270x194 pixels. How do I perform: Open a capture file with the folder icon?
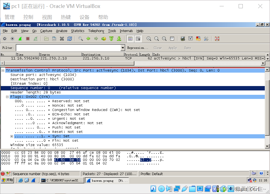pyautogui.click(x=46, y=39)
